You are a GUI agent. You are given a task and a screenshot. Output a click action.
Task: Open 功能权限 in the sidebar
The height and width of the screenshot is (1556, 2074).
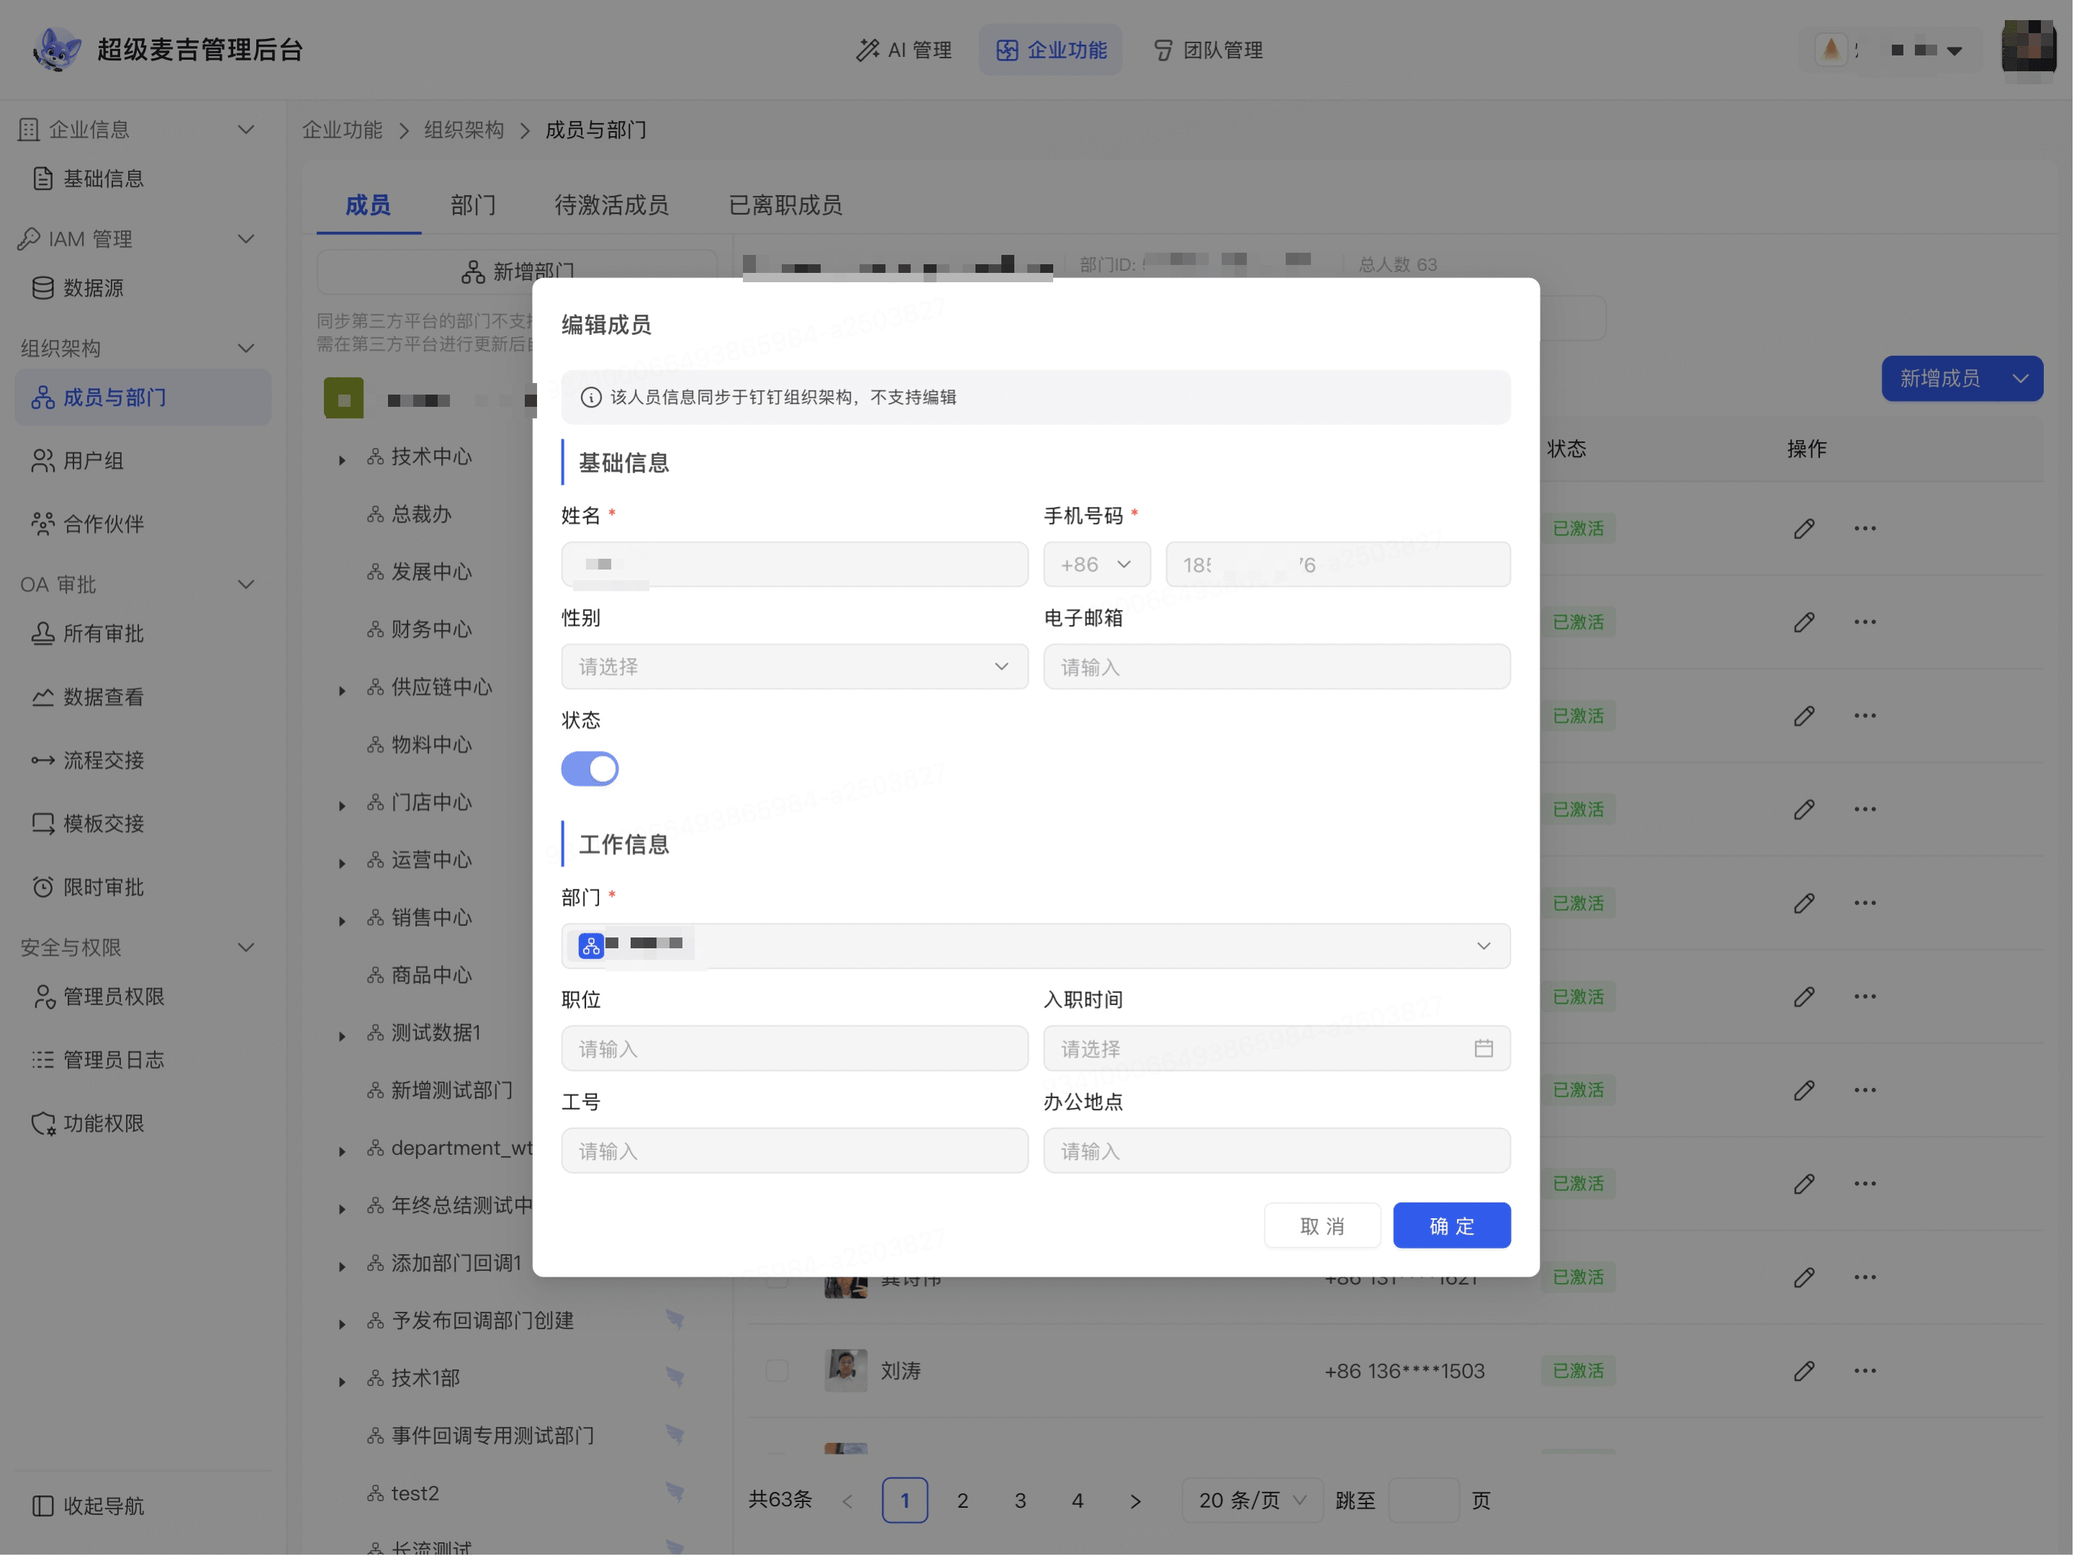coord(143,1123)
